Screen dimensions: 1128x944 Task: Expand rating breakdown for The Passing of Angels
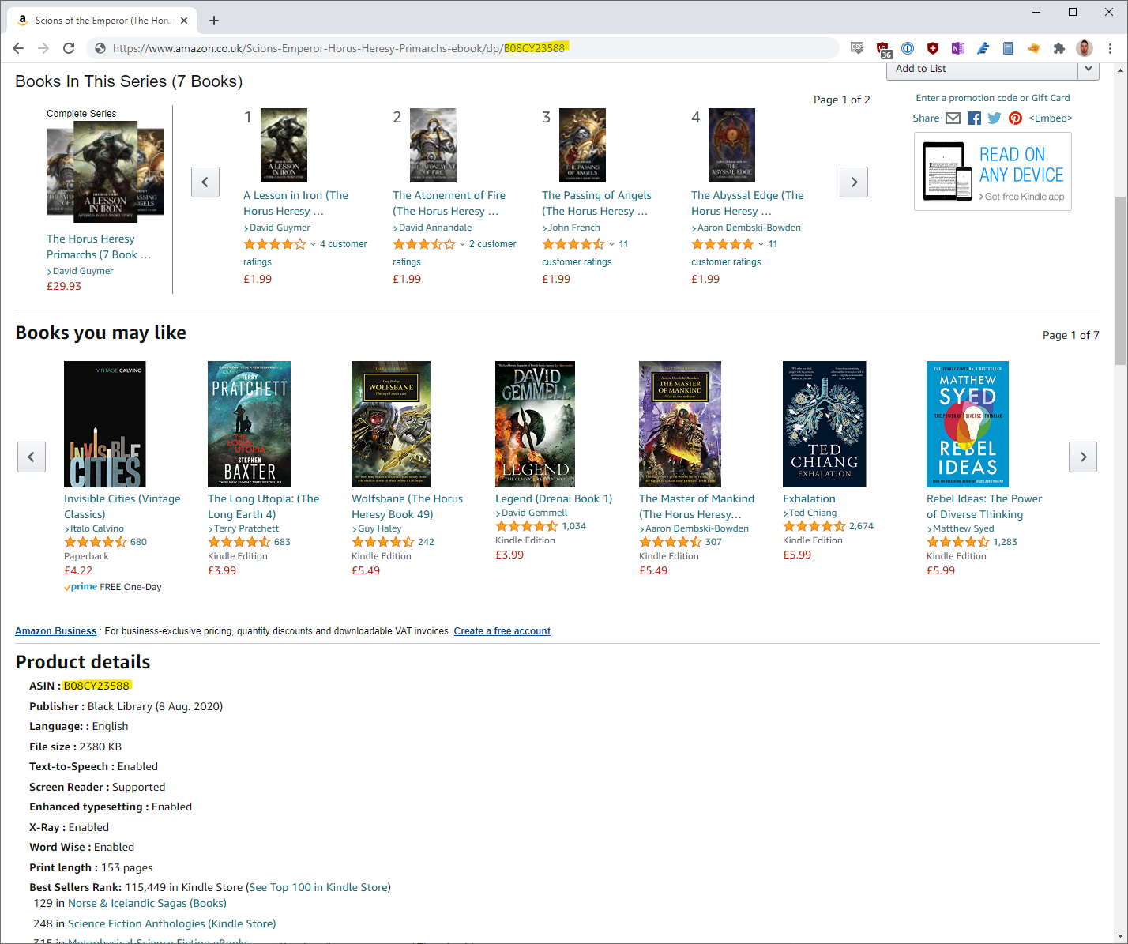611,244
